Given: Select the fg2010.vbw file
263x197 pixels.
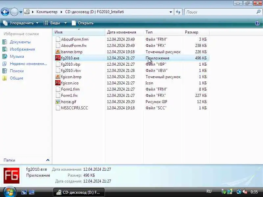Looking at the screenshot, I should [x=71, y=71].
